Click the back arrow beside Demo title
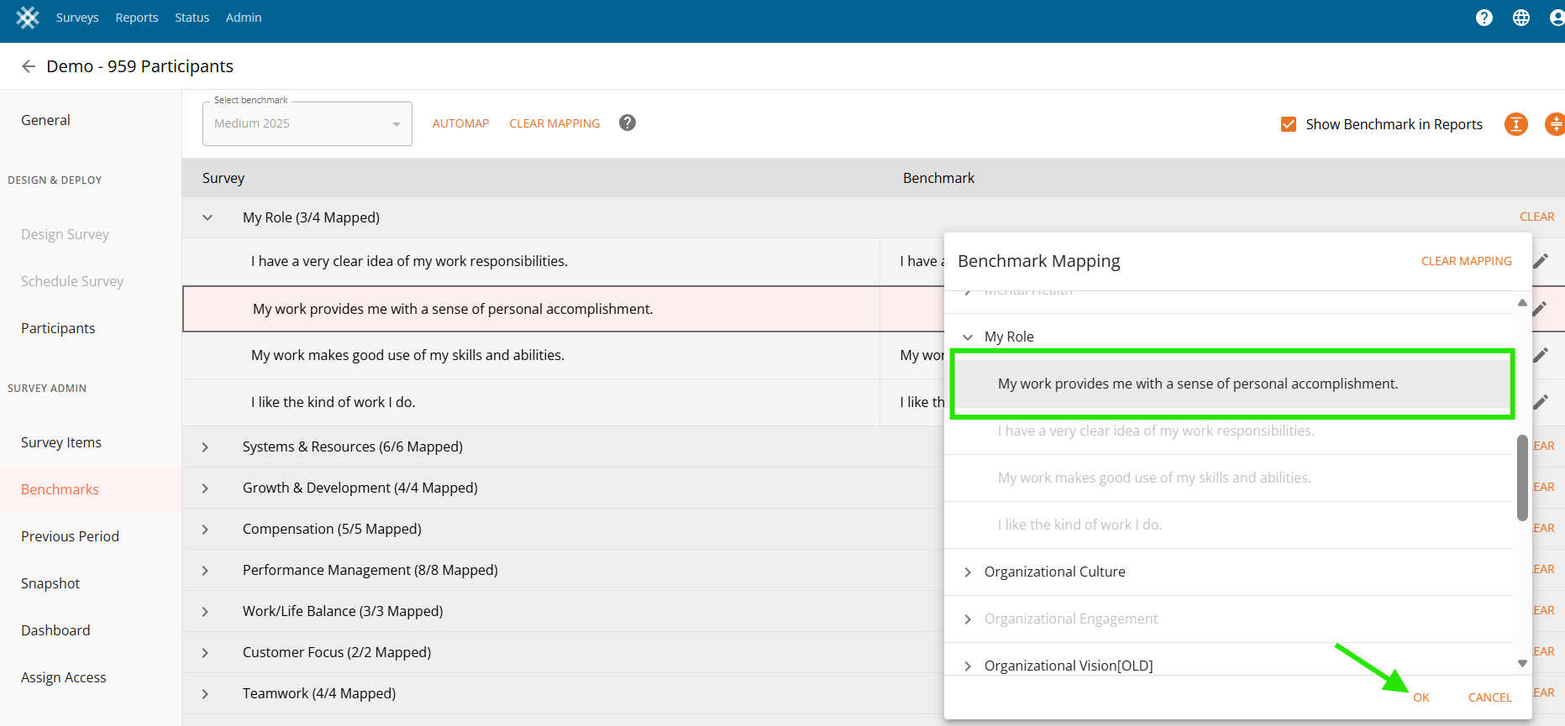Viewport: 1565px width, 726px height. point(29,66)
